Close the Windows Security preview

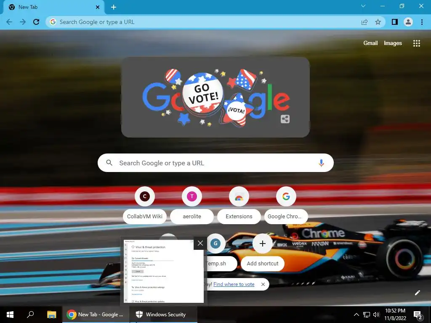click(200, 243)
